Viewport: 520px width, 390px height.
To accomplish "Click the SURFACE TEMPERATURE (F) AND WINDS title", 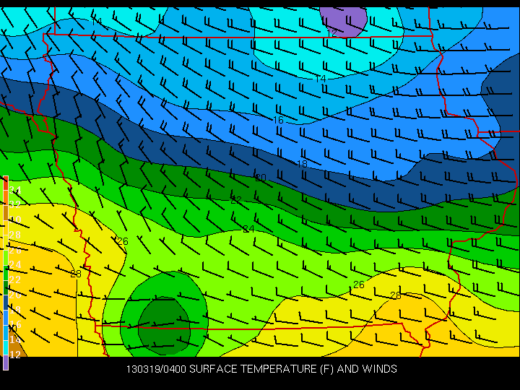I will (x=288, y=369).
